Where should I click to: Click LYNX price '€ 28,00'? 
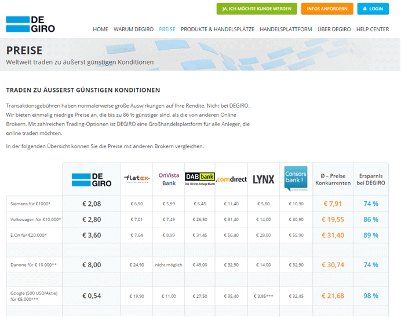[264, 235]
